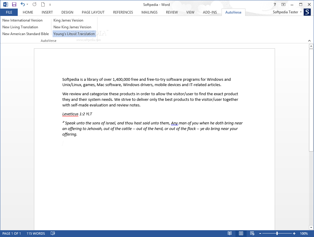Select the AutoVerse ribbon tab
The height and width of the screenshot is (237, 314).
pos(233,12)
